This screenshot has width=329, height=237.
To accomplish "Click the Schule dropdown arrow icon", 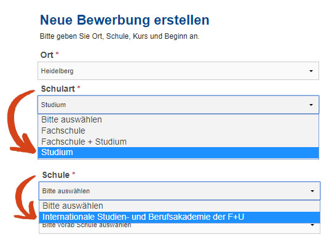I will click(x=312, y=191).
